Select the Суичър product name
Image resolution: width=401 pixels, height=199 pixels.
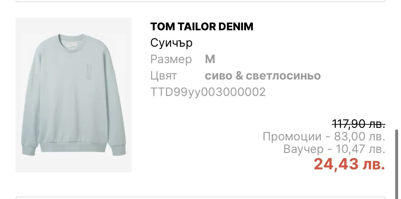tap(171, 43)
